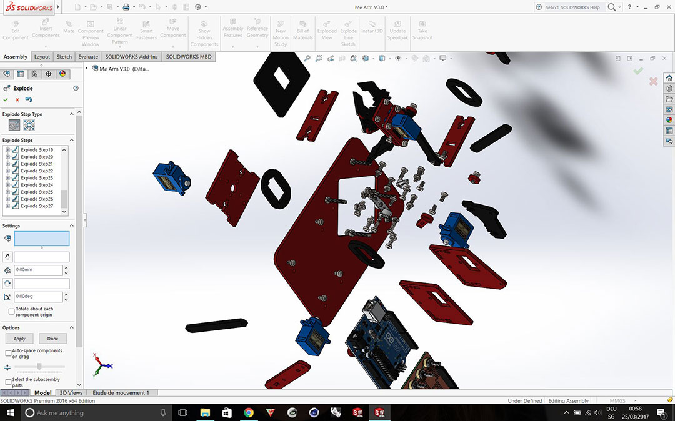
Task: Open Appearances color ball in task pane
Action: click(x=669, y=120)
